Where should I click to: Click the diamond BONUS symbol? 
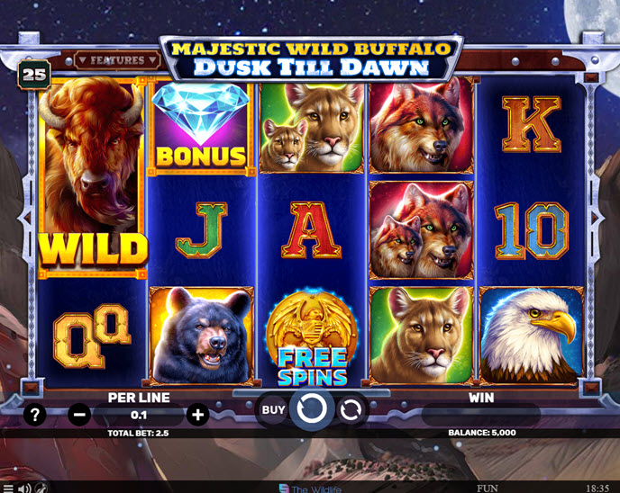[200, 127]
